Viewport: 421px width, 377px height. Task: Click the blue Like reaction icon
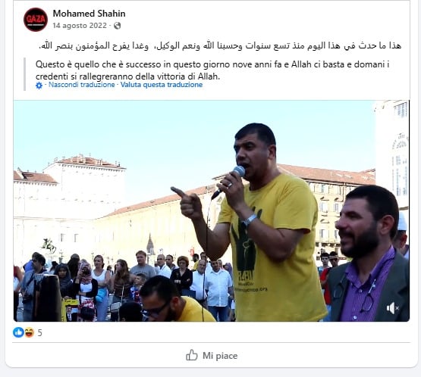click(x=18, y=332)
